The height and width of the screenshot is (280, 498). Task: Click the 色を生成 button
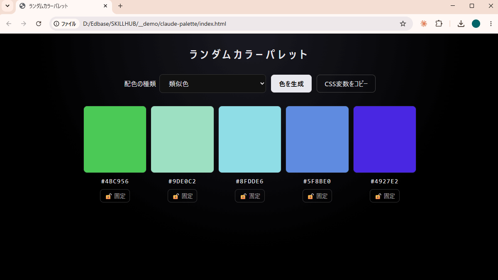pos(291,84)
